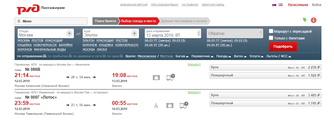Image resolution: width=334 pixels, height=122 pixels.
Task: Switch to Russian language flag
Action: tap(274, 5)
